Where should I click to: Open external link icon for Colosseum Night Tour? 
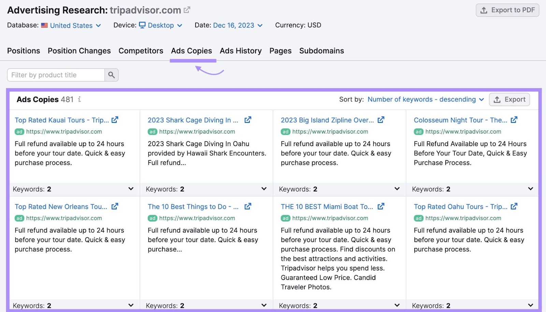[514, 120]
